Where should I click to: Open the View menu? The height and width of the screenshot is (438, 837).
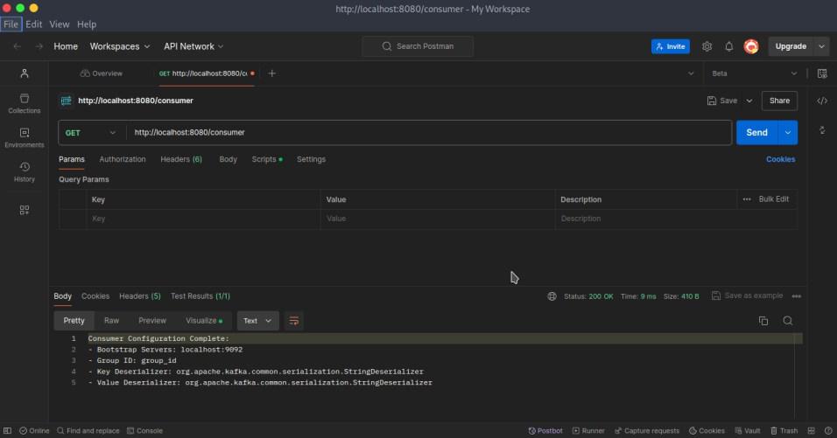[x=60, y=24]
